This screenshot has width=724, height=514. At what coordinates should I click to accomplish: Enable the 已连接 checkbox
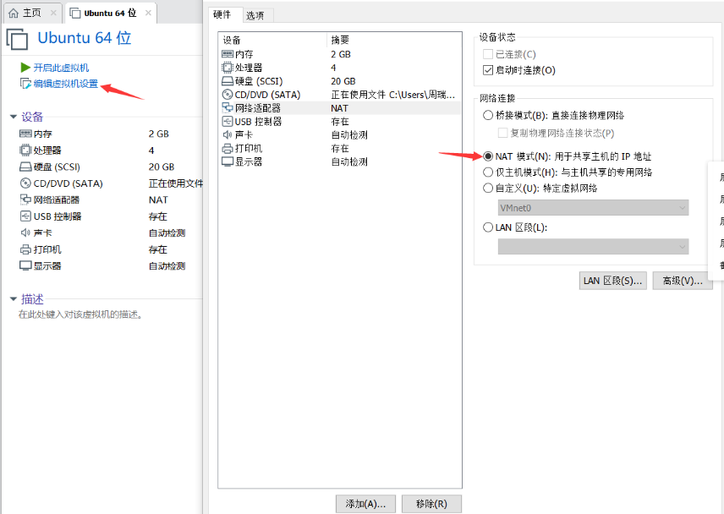click(x=489, y=52)
